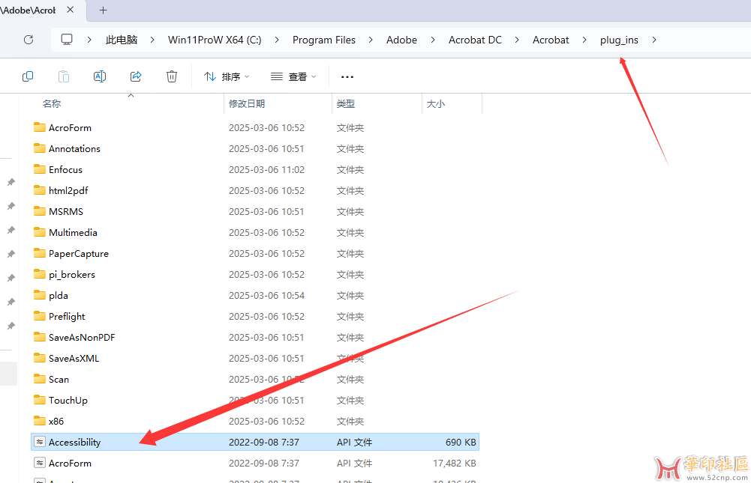This screenshot has width=751, height=483.
Task: Click Program Files in the breadcrumb path
Action: 324,40
